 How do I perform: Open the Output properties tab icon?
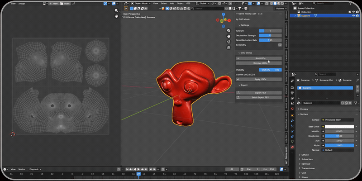(x=292, y=93)
